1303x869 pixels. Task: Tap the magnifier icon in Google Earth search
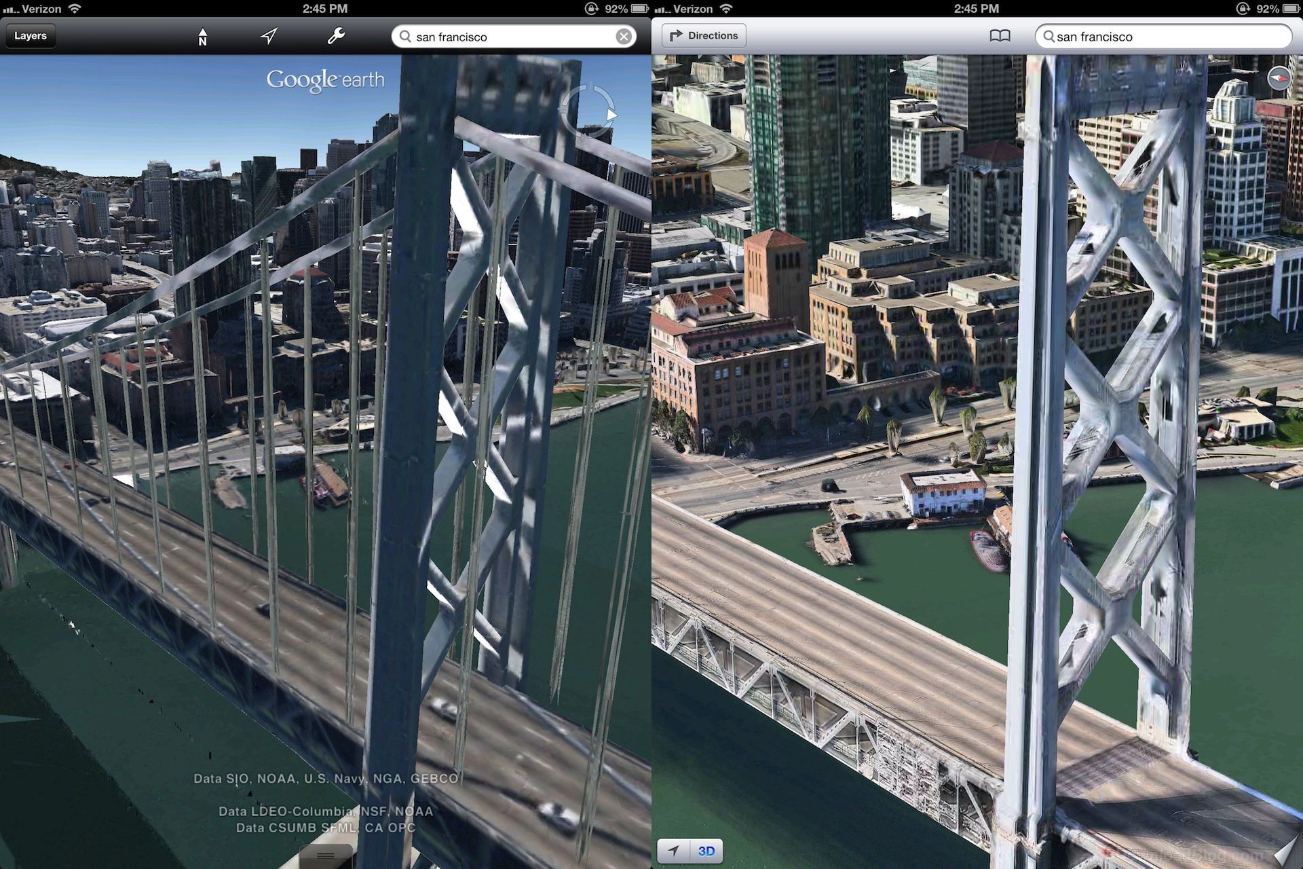405,37
